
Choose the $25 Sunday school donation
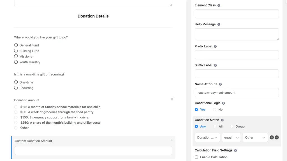(16, 107)
